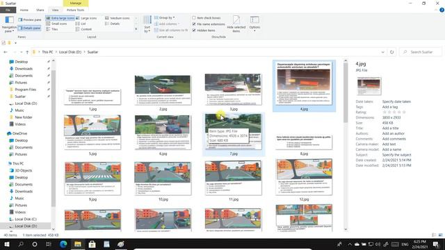The image size is (445, 250).
Task: Click Add a tag field
Action: point(390,107)
